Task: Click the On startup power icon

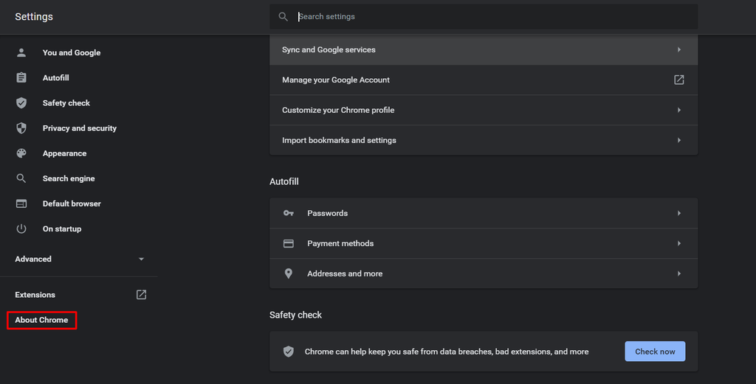Action: (21, 228)
